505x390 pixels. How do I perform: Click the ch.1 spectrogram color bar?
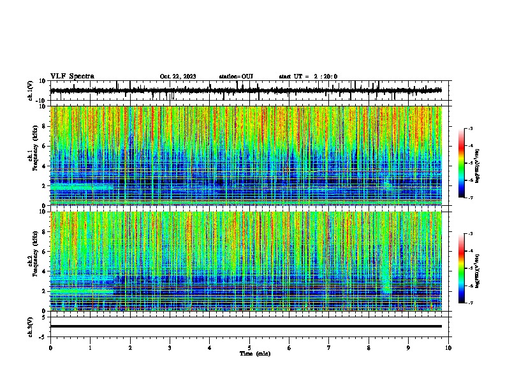point(462,163)
